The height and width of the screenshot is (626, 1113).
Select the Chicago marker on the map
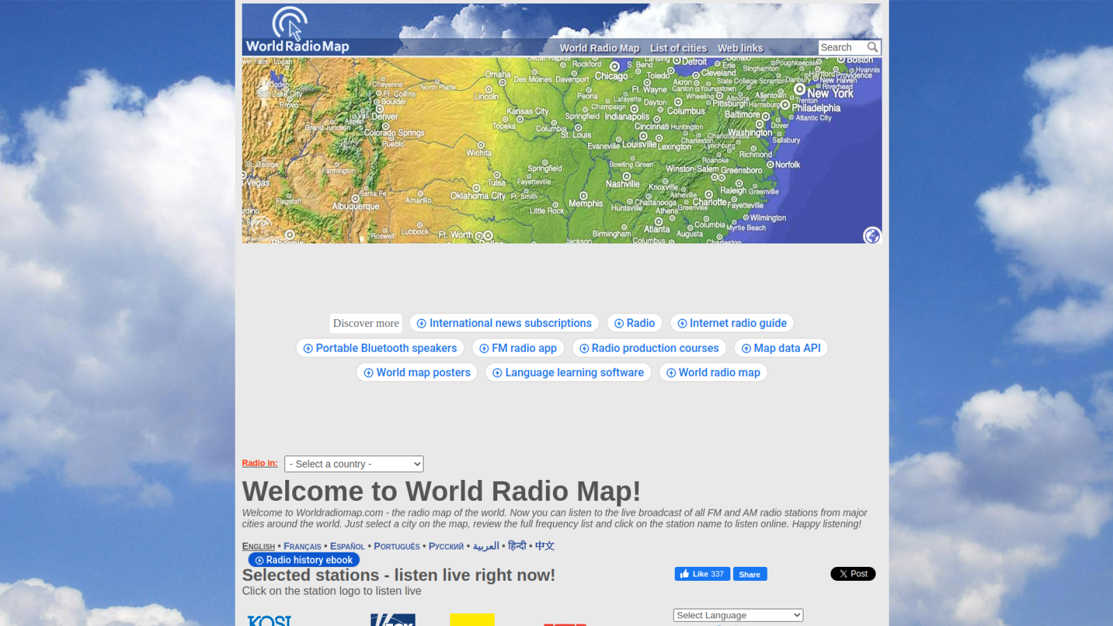click(614, 66)
